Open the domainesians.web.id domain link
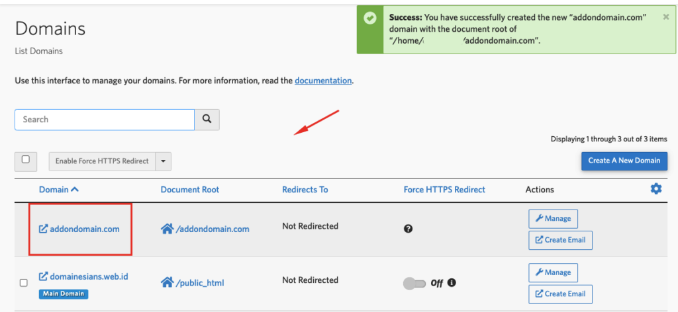The width and height of the screenshot is (678, 312). (x=89, y=276)
